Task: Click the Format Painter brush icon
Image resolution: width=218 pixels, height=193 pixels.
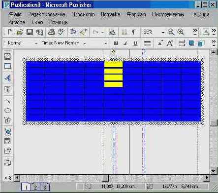Action: click(83, 32)
